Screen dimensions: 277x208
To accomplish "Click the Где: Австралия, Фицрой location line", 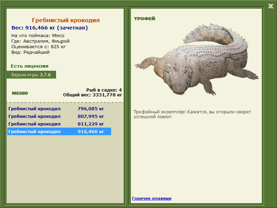I will pyautogui.click(x=41, y=41).
